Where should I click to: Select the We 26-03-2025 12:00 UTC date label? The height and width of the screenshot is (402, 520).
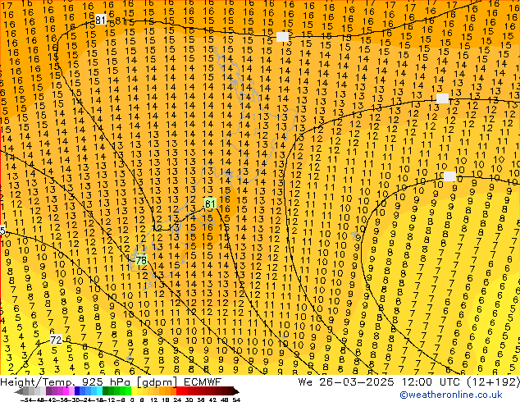408,381
